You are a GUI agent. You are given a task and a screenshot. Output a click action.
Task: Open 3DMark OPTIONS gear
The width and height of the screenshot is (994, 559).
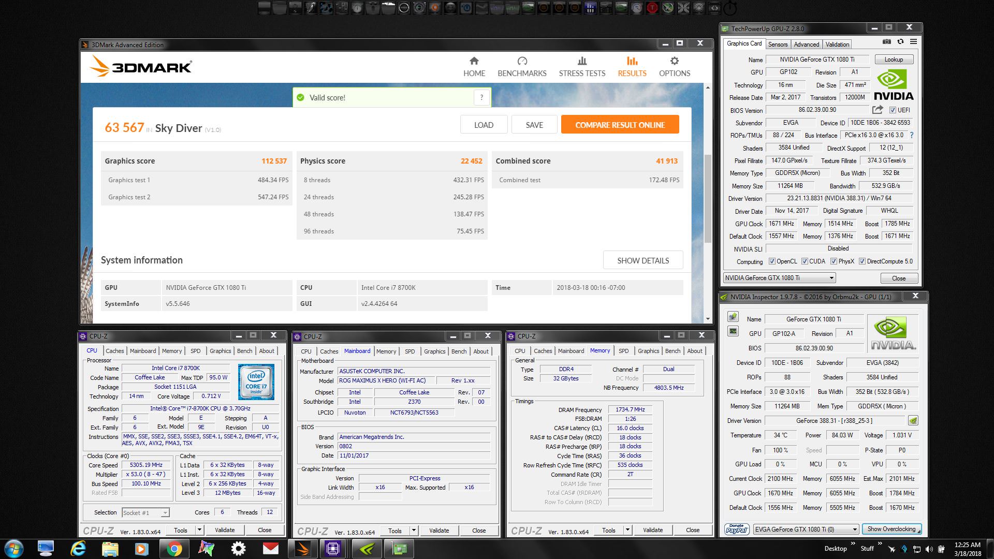pos(674,67)
